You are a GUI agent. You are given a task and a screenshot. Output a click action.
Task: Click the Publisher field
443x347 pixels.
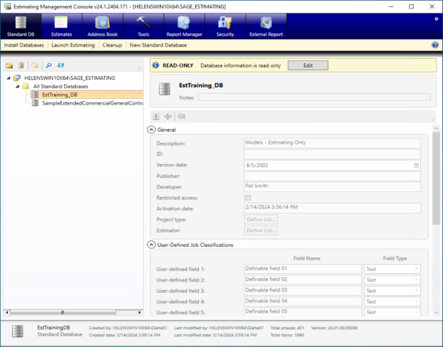pyautogui.click(x=332, y=176)
